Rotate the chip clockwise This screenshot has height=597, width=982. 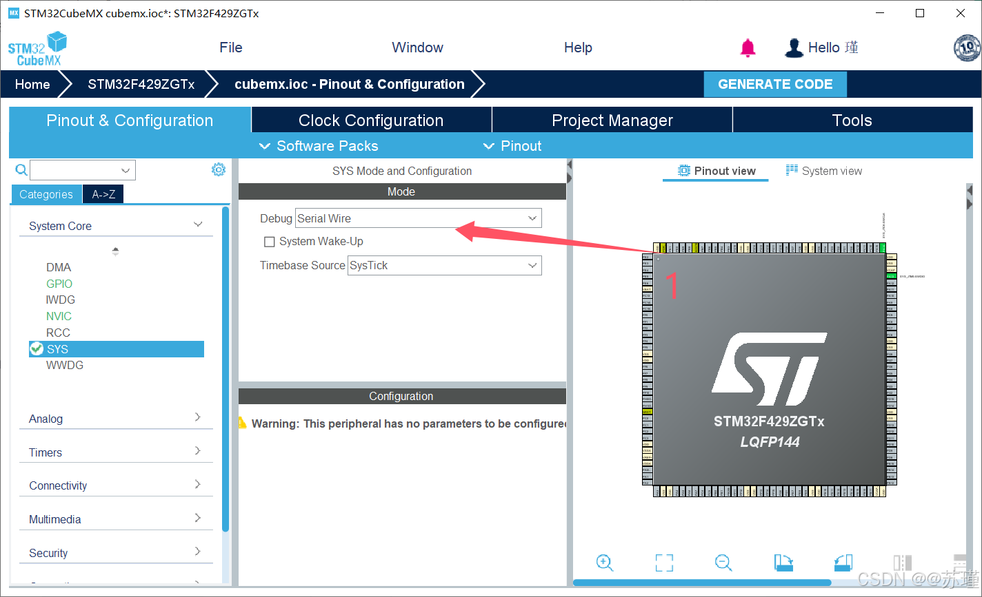pos(784,563)
